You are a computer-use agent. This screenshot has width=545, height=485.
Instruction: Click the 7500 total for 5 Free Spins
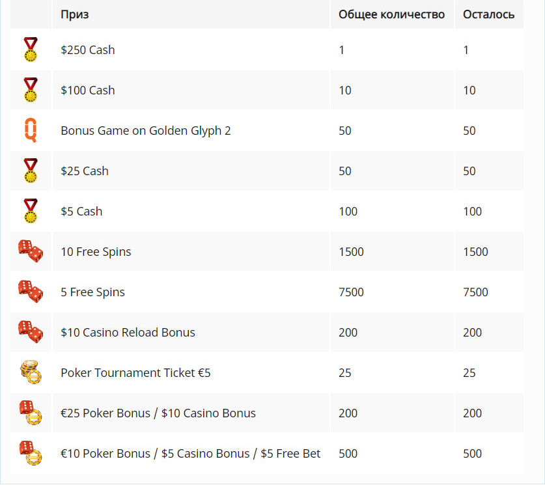click(x=351, y=292)
